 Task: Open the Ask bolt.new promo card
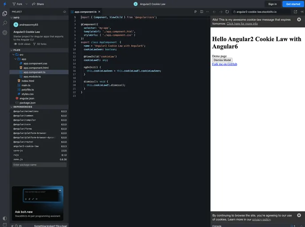click(x=38, y=203)
